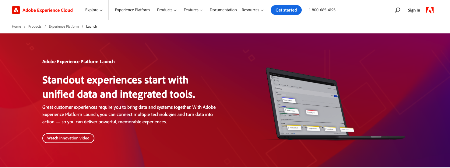The image size is (450, 168).
Task: Click the blue Get started button
Action: 286,10
